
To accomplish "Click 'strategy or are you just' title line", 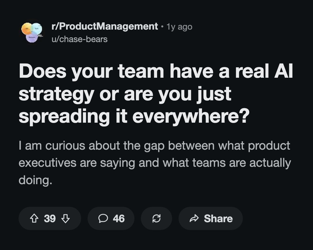I will click(125, 94).
